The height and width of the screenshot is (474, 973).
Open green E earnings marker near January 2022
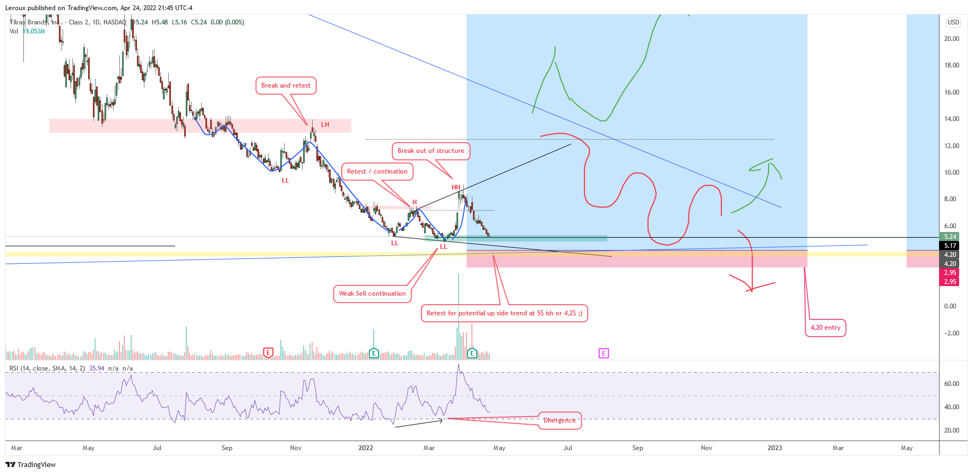[374, 352]
